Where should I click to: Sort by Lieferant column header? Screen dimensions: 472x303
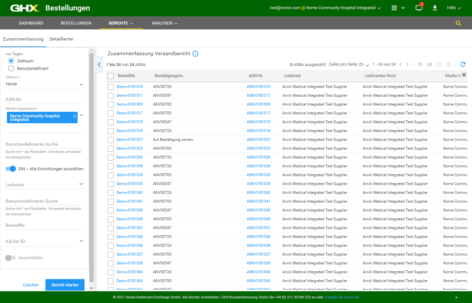pyautogui.click(x=292, y=76)
